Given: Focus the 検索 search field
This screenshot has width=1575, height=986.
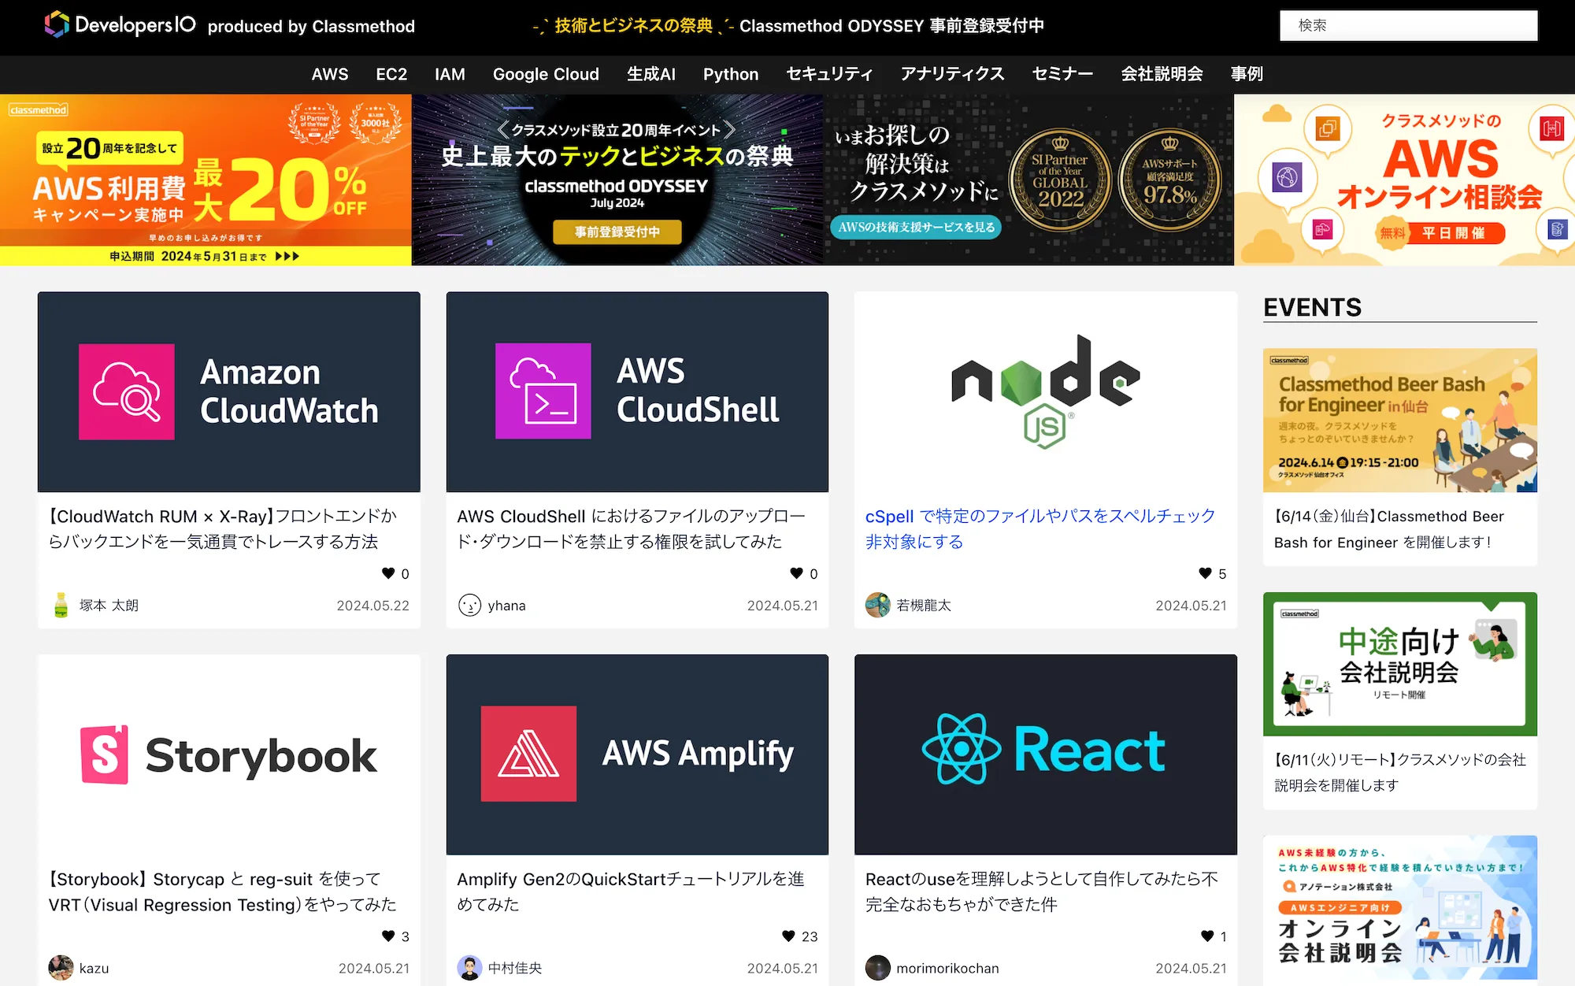Looking at the screenshot, I should pos(1408,25).
